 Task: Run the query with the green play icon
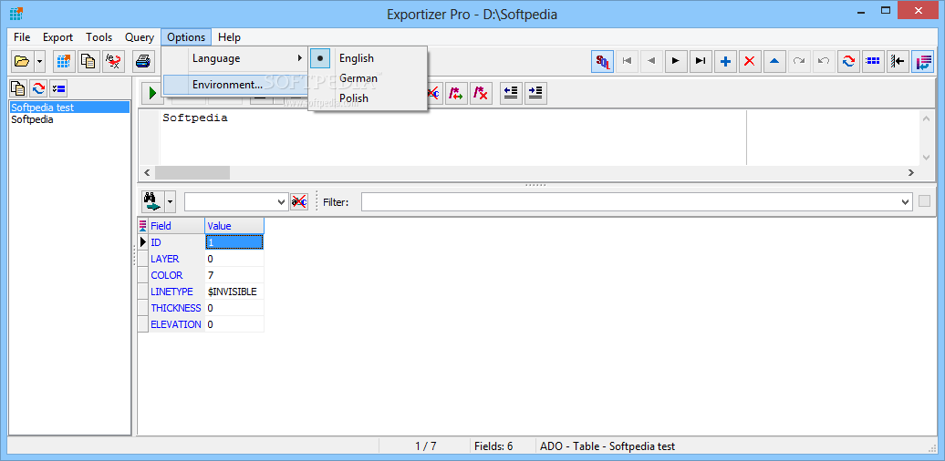(x=152, y=93)
